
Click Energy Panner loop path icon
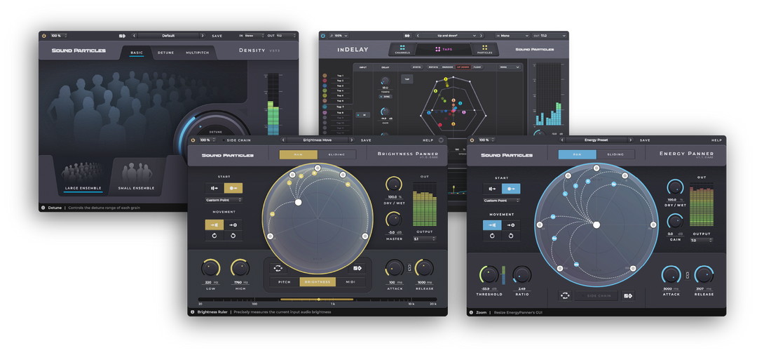pyautogui.click(x=566, y=295)
